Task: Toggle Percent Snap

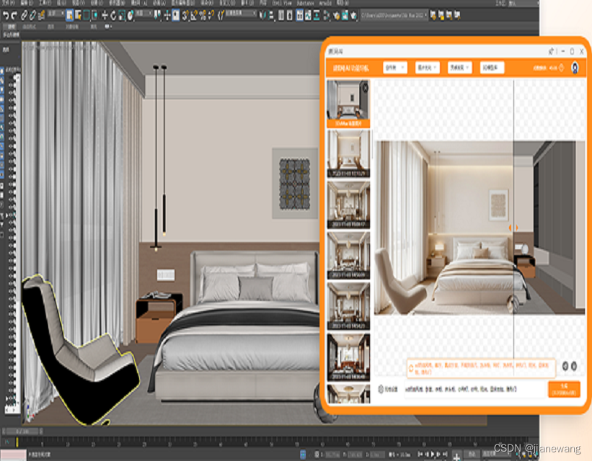Action: click(203, 15)
